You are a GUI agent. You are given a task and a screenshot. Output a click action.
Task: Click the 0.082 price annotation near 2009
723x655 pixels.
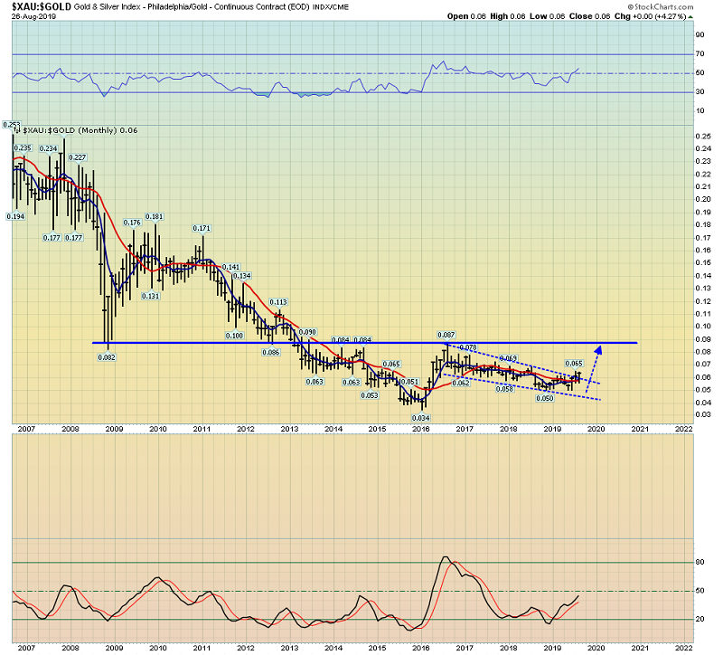106,356
